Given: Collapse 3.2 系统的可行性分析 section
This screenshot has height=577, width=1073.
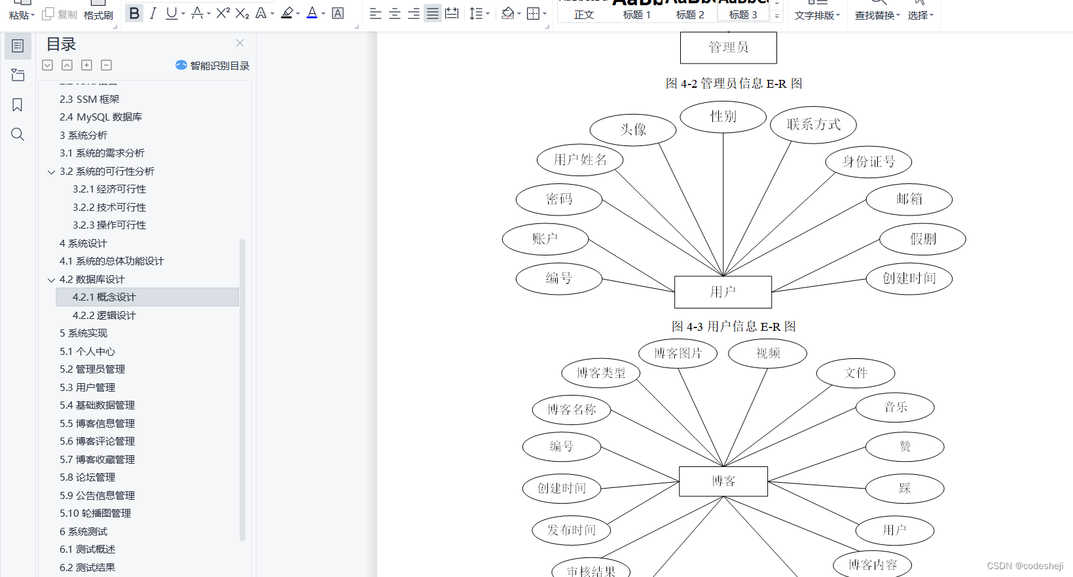Looking at the screenshot, I should 52,172.
